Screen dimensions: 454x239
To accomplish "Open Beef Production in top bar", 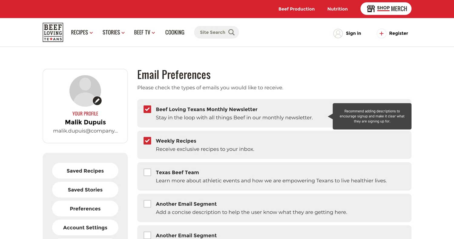I will pos(296,9).
